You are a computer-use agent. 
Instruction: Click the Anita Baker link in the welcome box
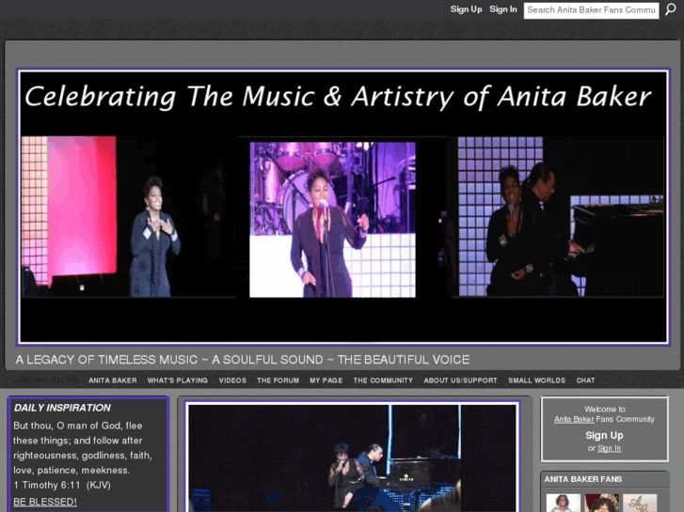[574, 419]
